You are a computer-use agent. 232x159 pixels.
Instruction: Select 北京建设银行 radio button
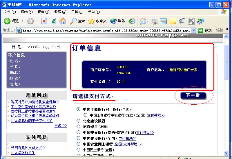(78, 121)
